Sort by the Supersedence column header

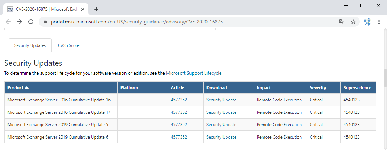[358, 87]
